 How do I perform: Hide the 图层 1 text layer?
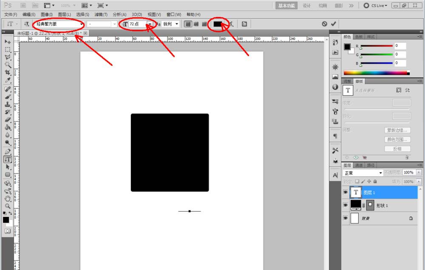tap(345, 192)
